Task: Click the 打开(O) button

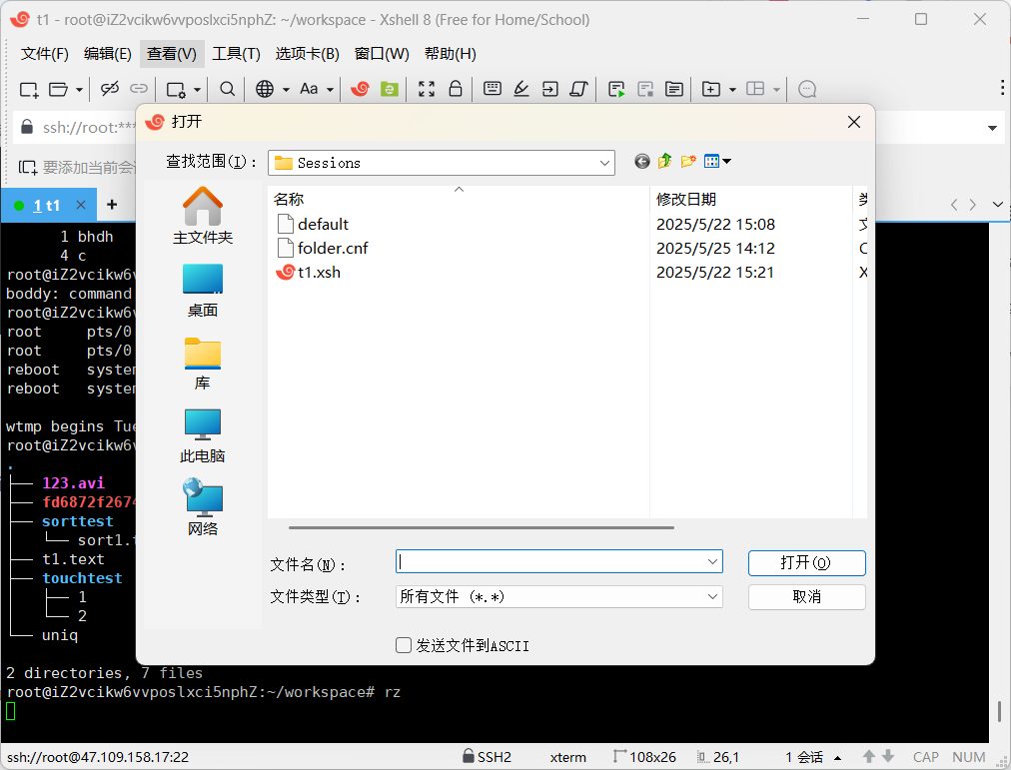Action: click(x=806, y=562)
